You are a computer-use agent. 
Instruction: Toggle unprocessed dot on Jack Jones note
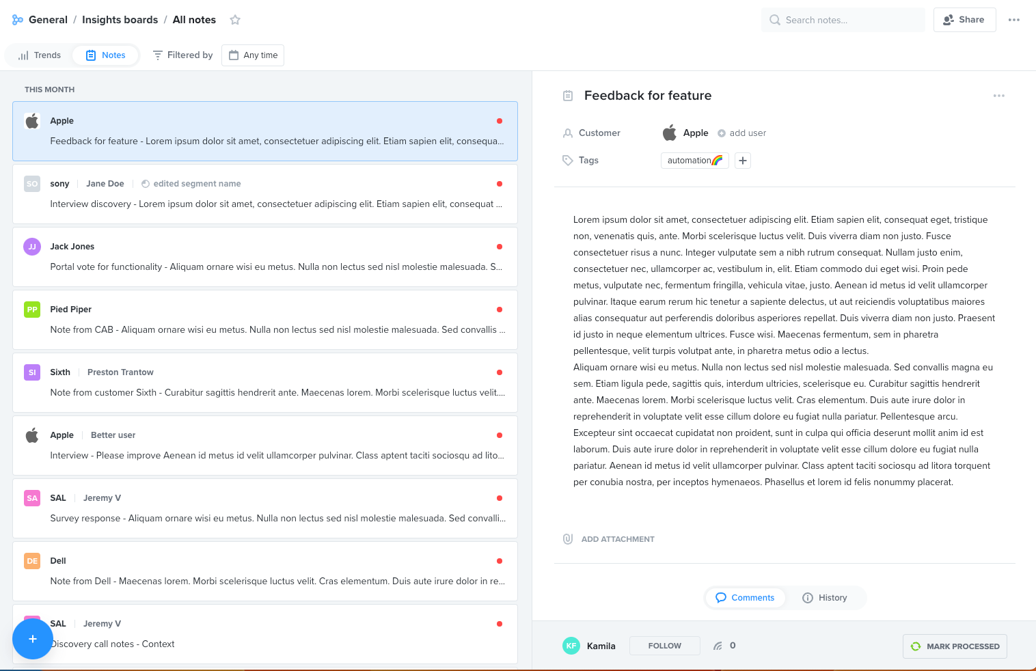[x=500, y=247]
